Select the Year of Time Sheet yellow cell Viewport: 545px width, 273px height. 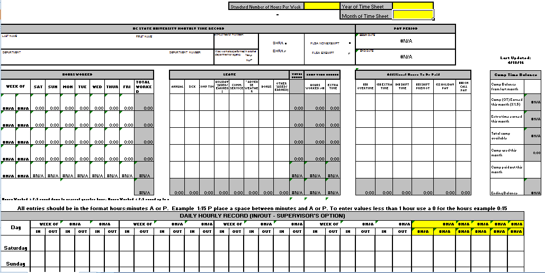click(x=413, y=6)
